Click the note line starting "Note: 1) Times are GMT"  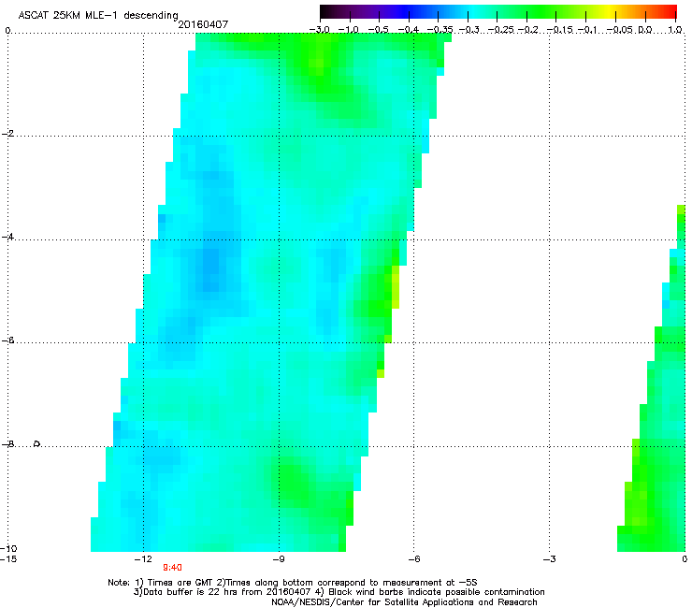293,583
